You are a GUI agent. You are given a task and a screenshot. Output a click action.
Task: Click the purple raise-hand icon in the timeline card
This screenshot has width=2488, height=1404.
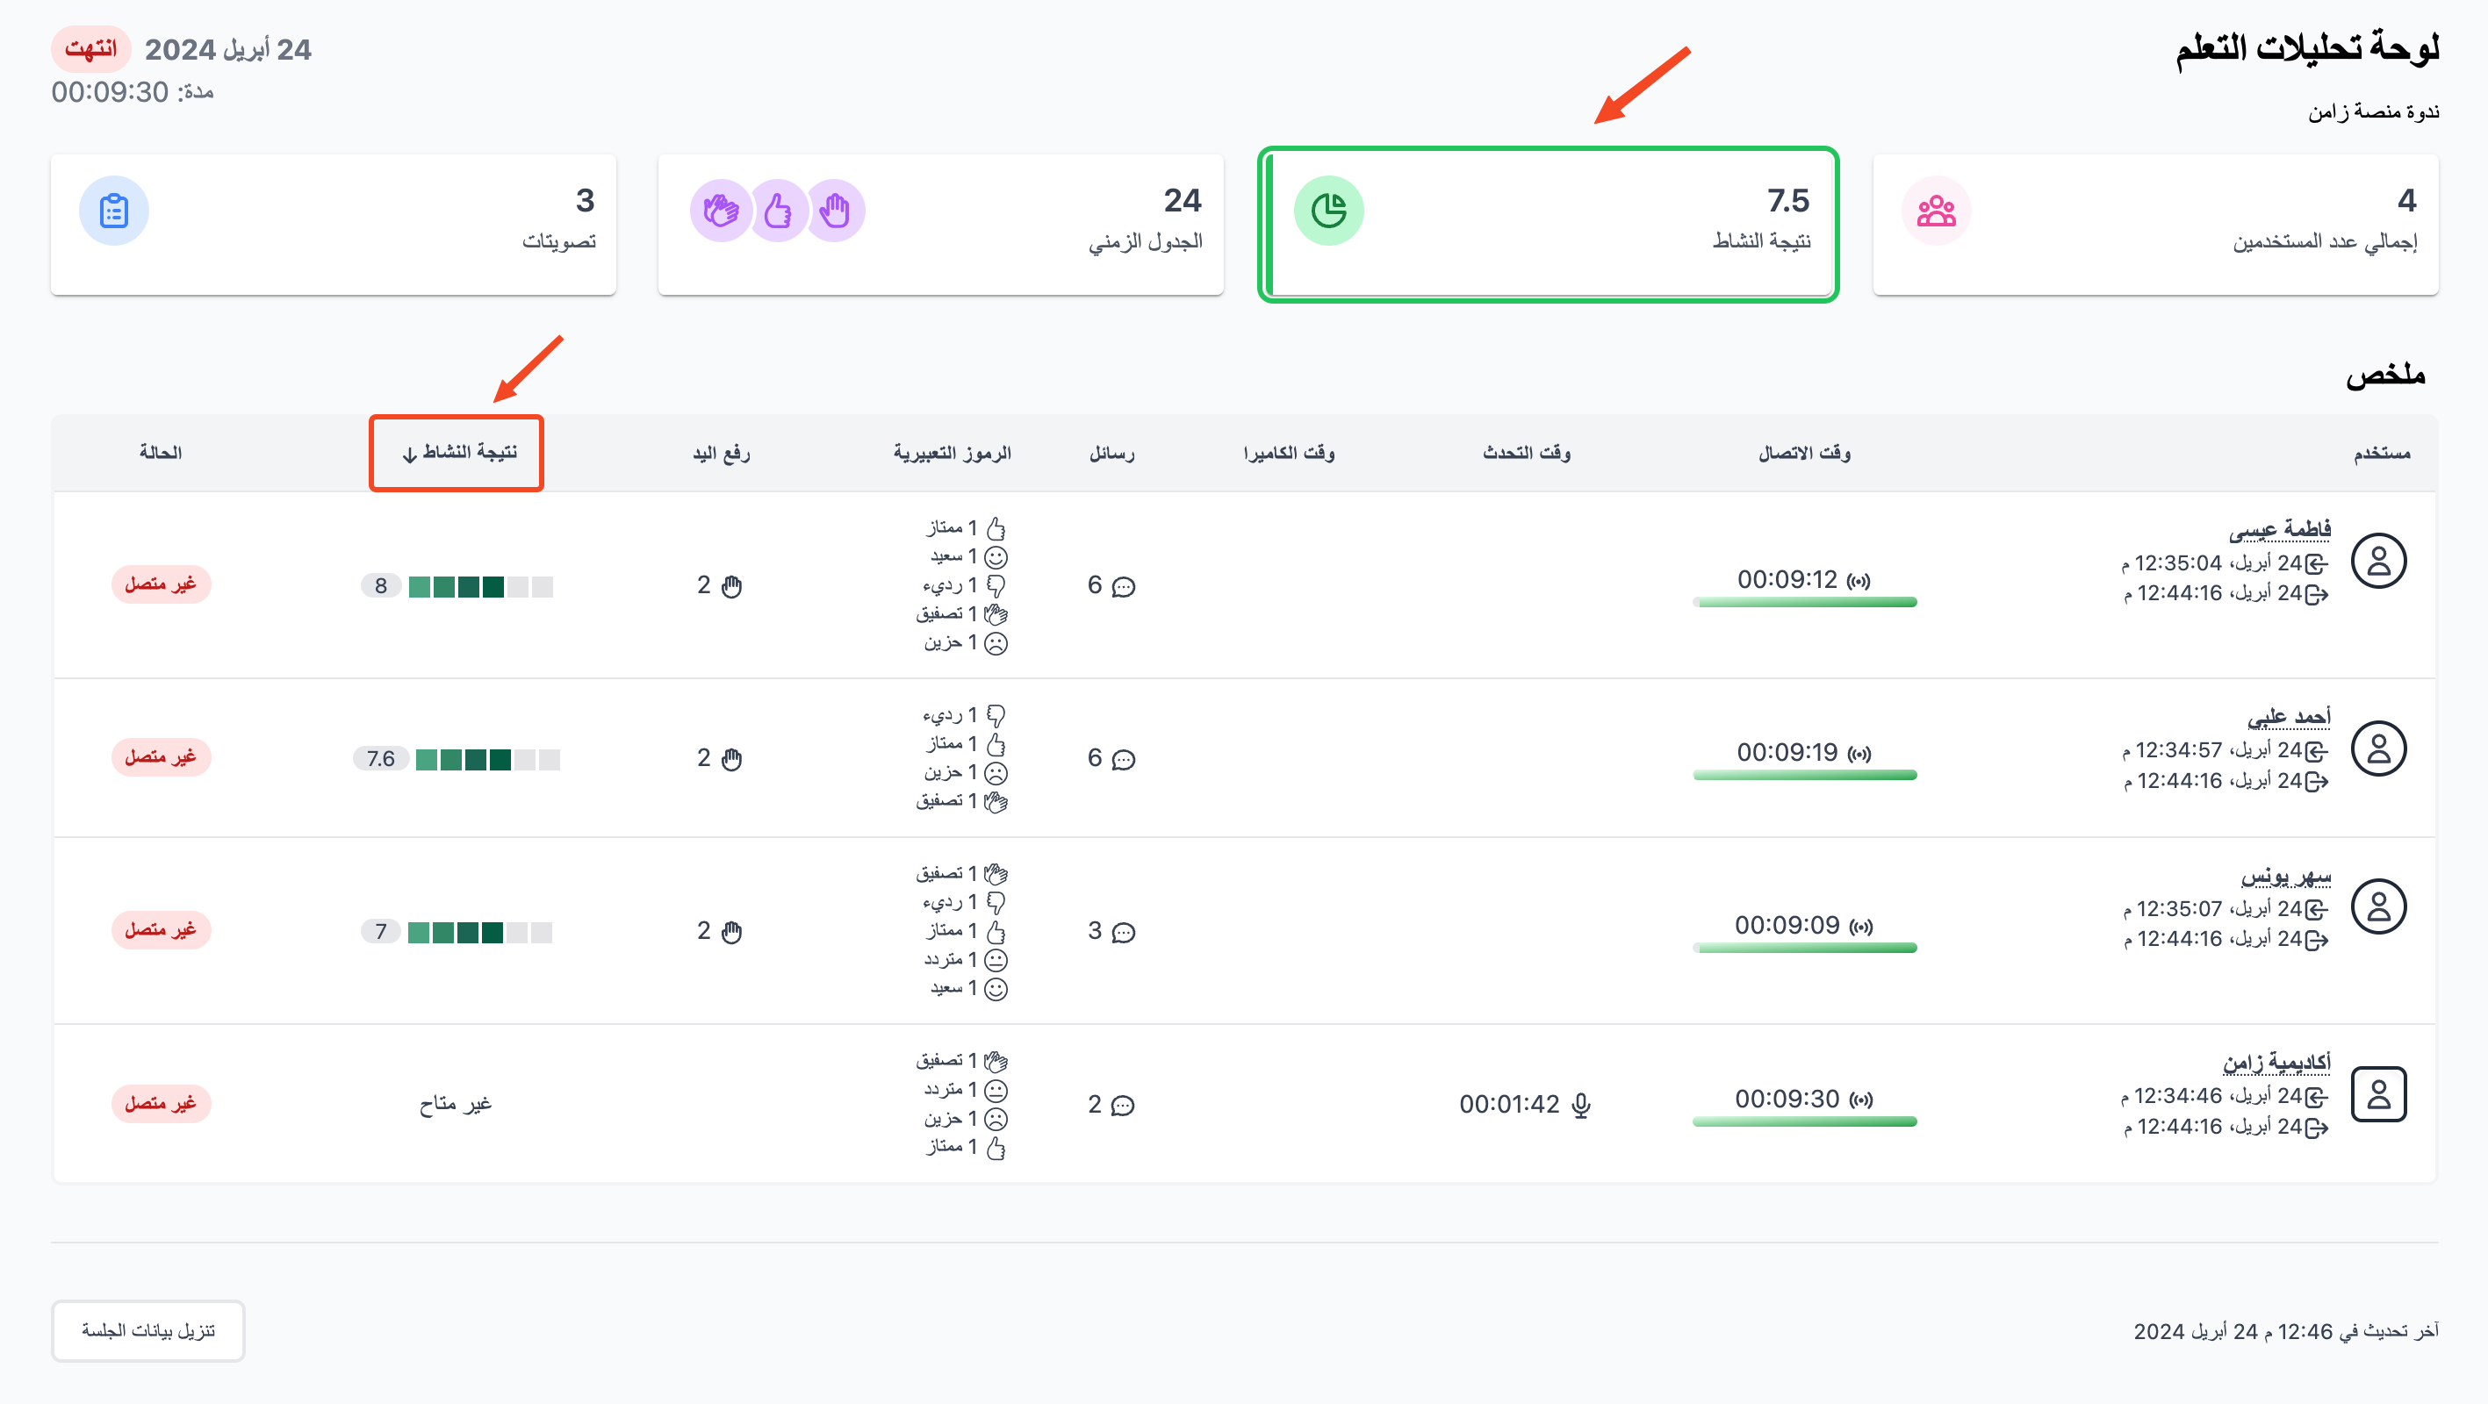(x=836, y=211)
